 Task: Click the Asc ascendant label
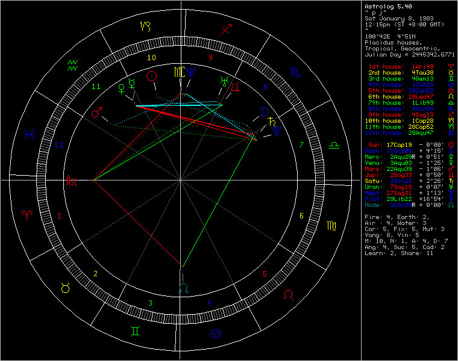[x=72, y=180]
